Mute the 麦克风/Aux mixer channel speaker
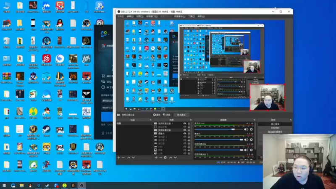336x189 pixels. tap(246, 129)
